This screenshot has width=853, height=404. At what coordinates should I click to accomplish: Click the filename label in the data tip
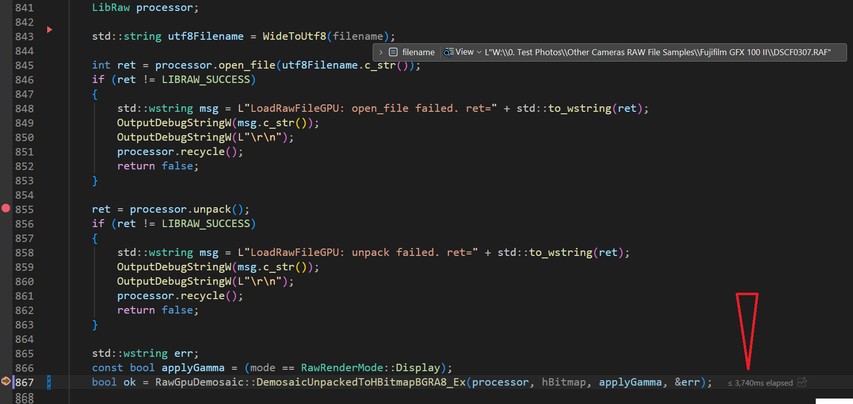[418, 52]
